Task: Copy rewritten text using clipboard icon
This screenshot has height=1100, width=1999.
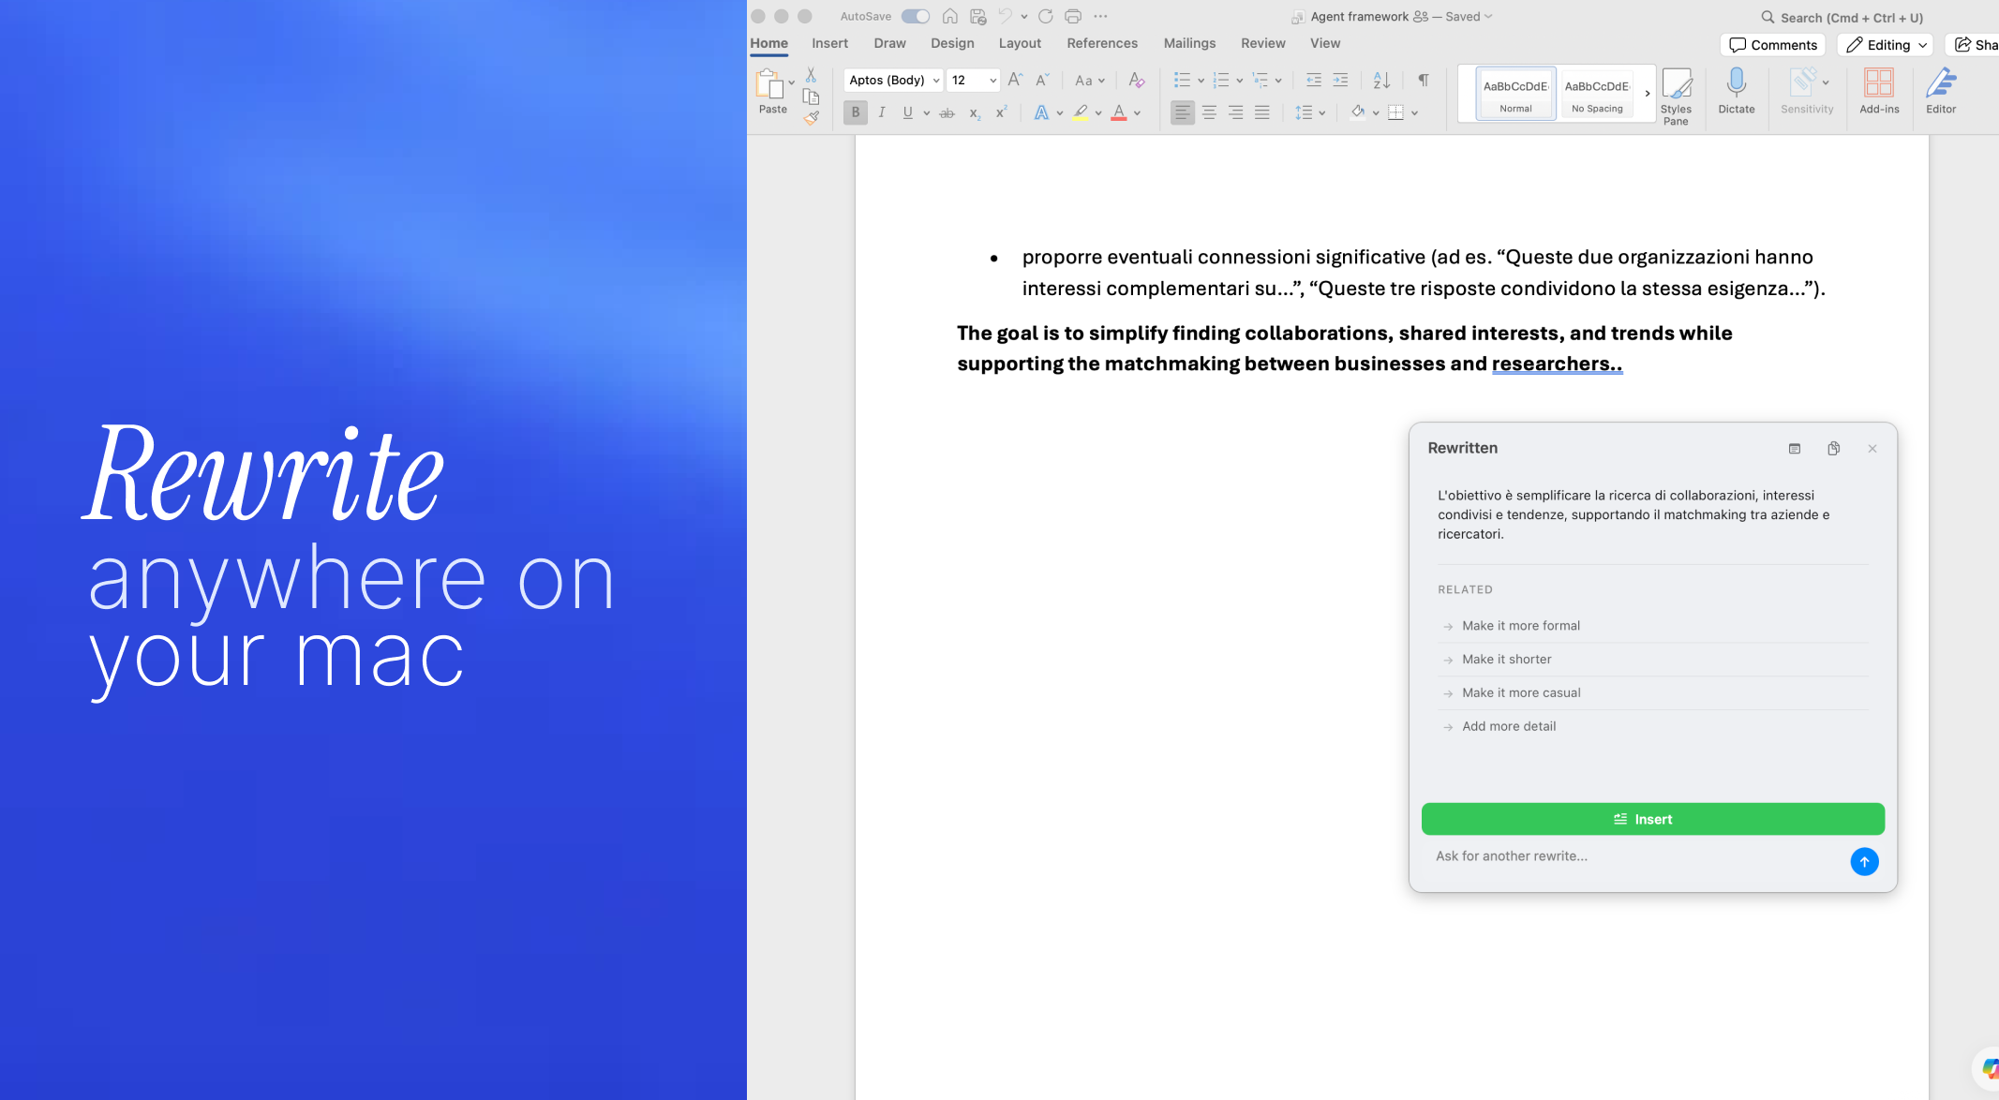Action: pyautogui.click(x=1833, y=449)
